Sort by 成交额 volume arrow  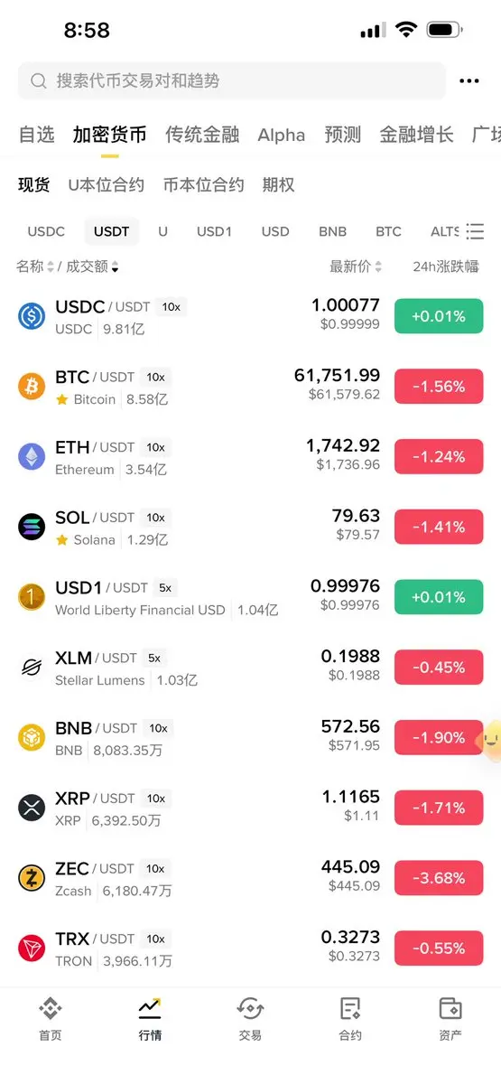tap(116, 266)
